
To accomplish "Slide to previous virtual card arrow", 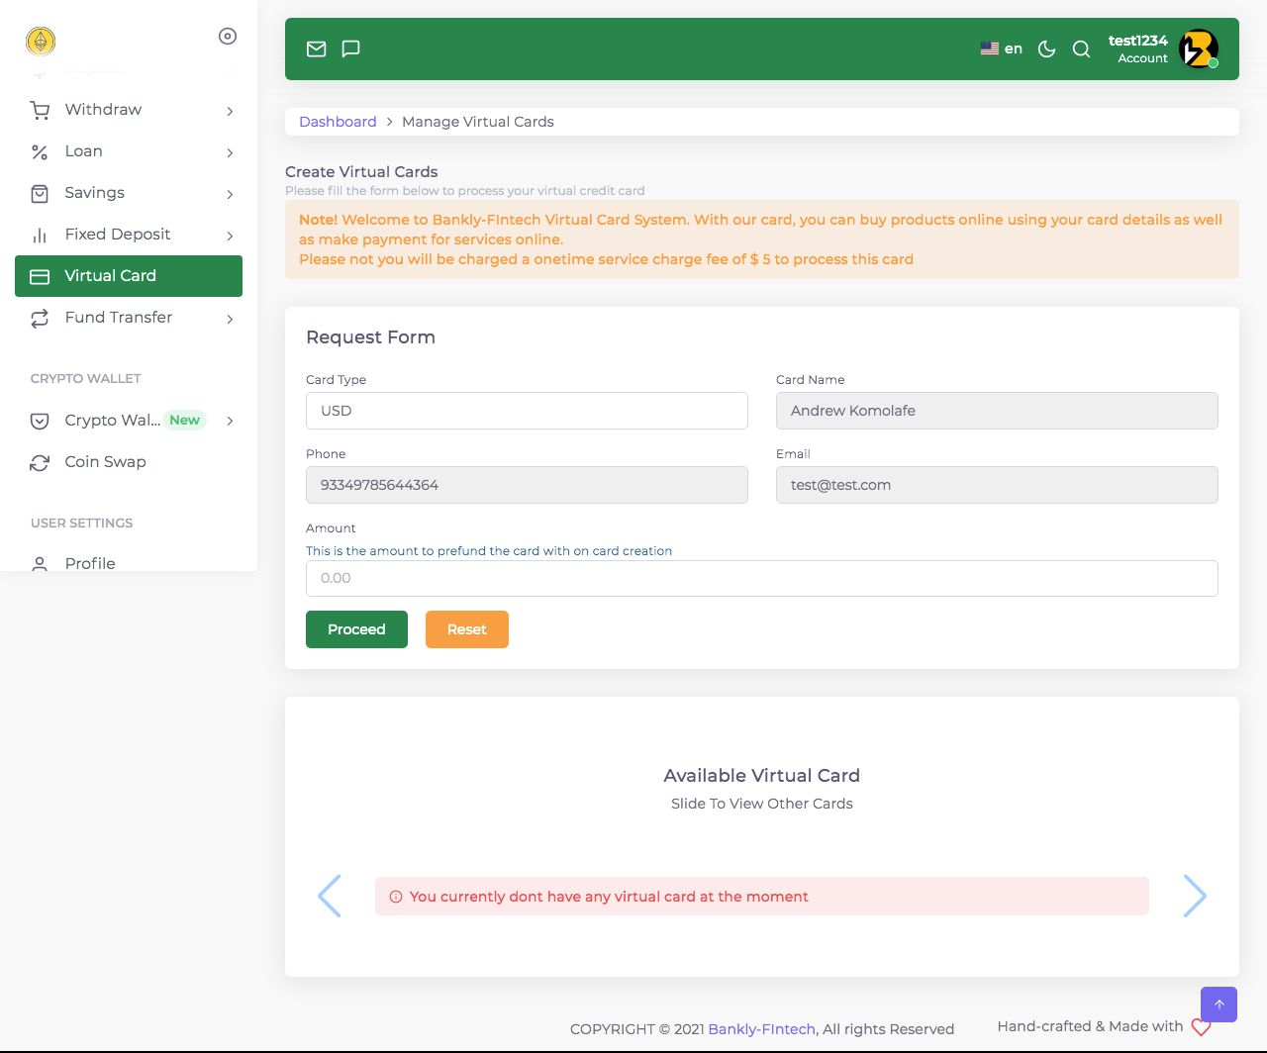I will click(x=330, y=896).
